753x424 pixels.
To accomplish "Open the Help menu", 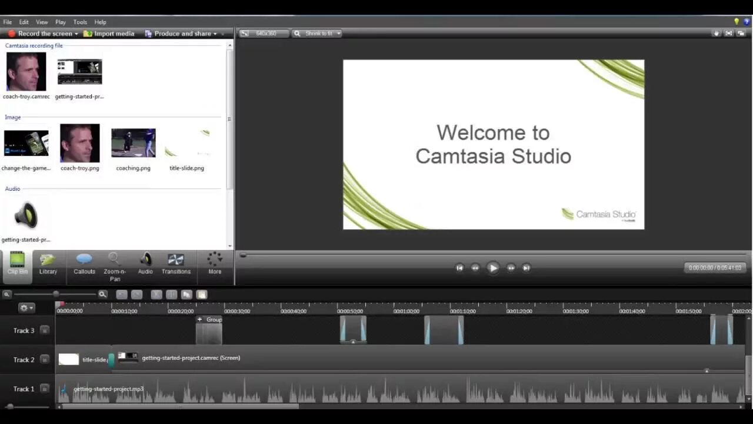I will (x=100, y=22).
